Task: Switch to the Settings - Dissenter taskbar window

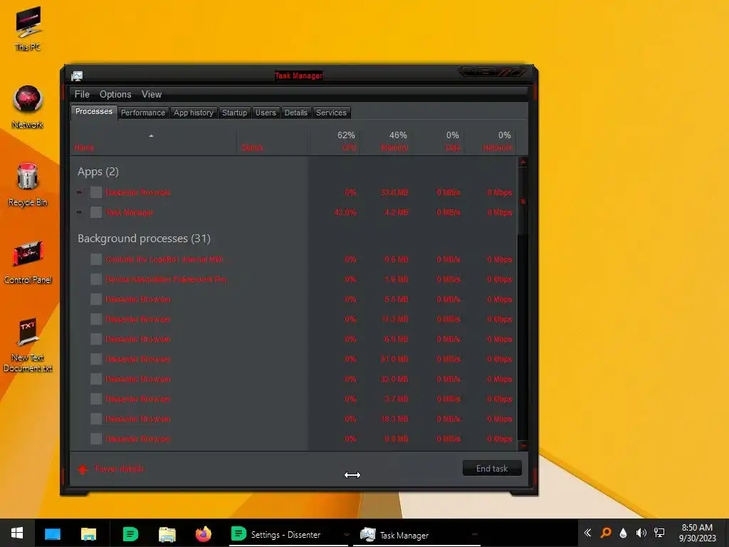Action: [x=289, y=534]
